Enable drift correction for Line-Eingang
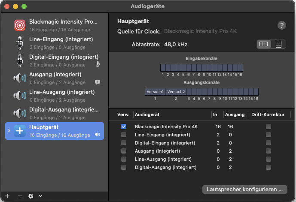The width and height of the screenshot is (296, 202). pos(269,135)
